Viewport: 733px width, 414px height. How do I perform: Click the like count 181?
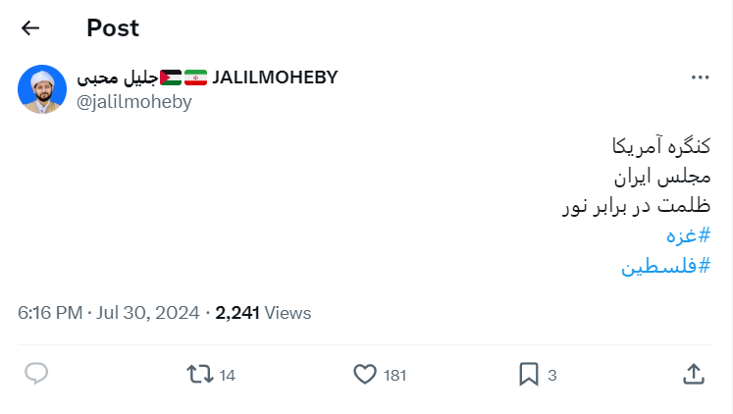click(x=395, y=375)
